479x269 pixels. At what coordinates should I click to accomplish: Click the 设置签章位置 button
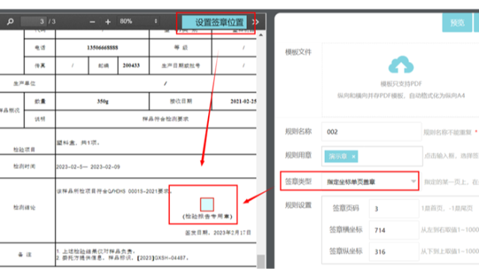coord(215,22)
